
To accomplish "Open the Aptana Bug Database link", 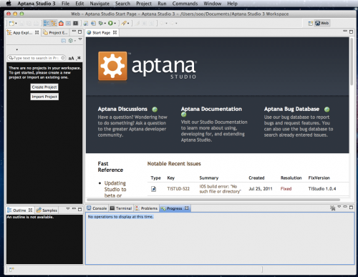I will click(x=291, y=109).
